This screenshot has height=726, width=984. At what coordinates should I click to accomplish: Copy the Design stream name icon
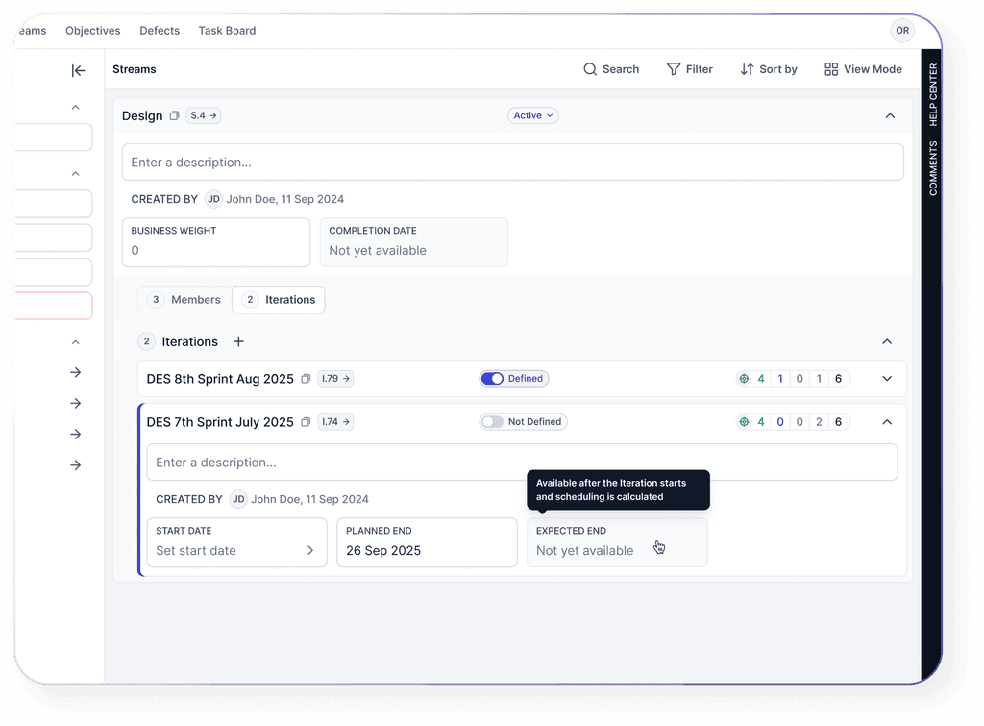(x=174, y=116)
